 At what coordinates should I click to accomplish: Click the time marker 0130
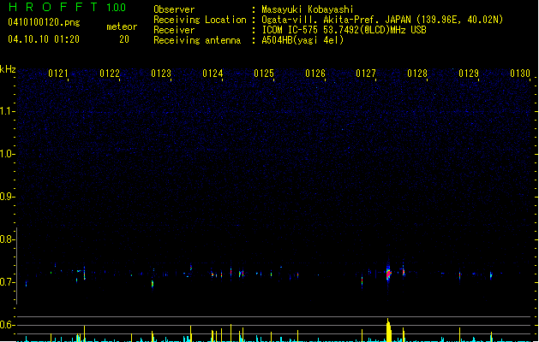click(520, 74)
